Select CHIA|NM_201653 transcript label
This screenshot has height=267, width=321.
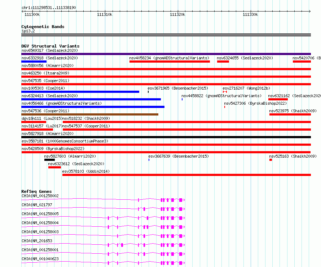coord(37,241)
